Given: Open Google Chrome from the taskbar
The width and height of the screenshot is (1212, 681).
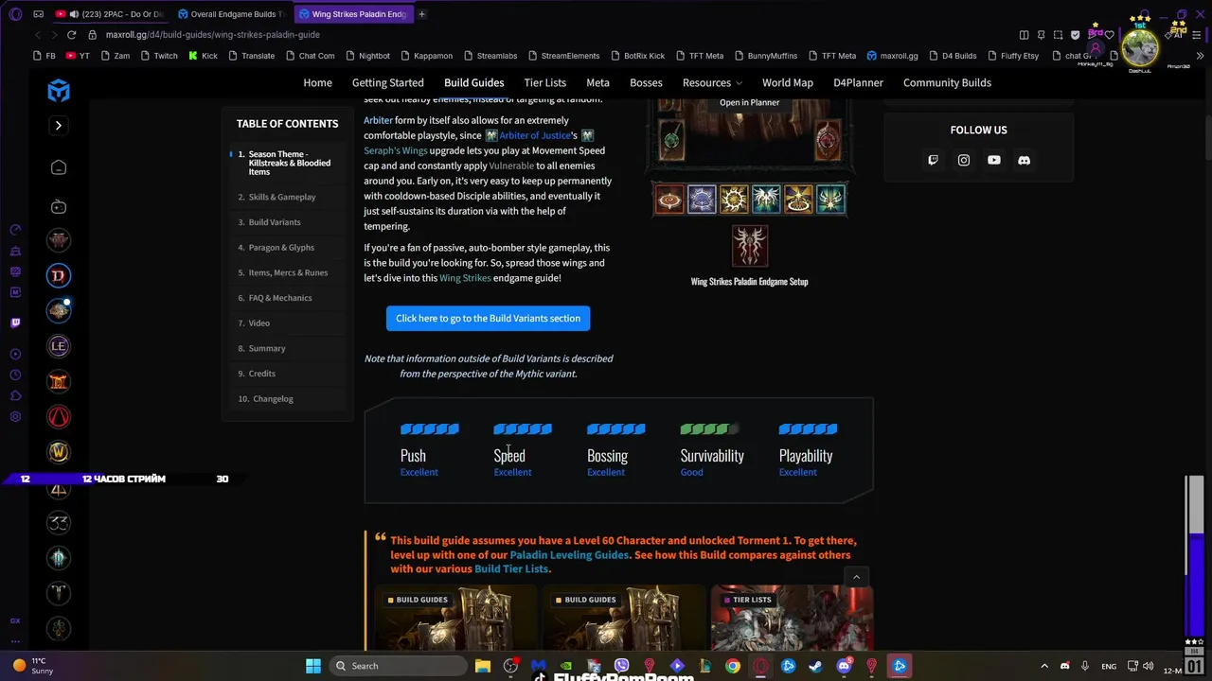Looking at the screenshot, I should (x=733, y=666).
